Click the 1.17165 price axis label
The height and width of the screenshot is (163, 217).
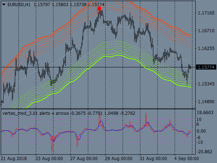coord(205,13)
